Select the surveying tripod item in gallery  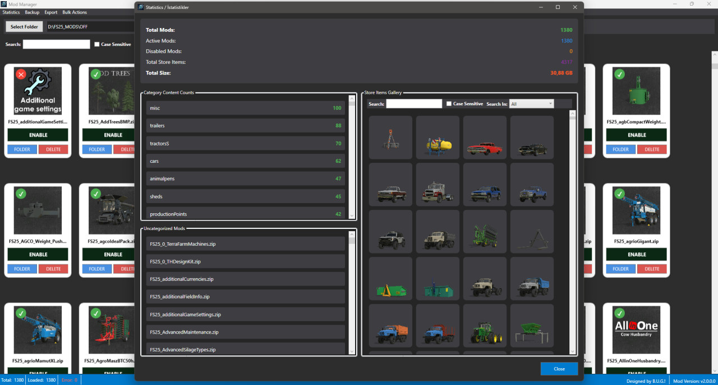pos(391,138)
